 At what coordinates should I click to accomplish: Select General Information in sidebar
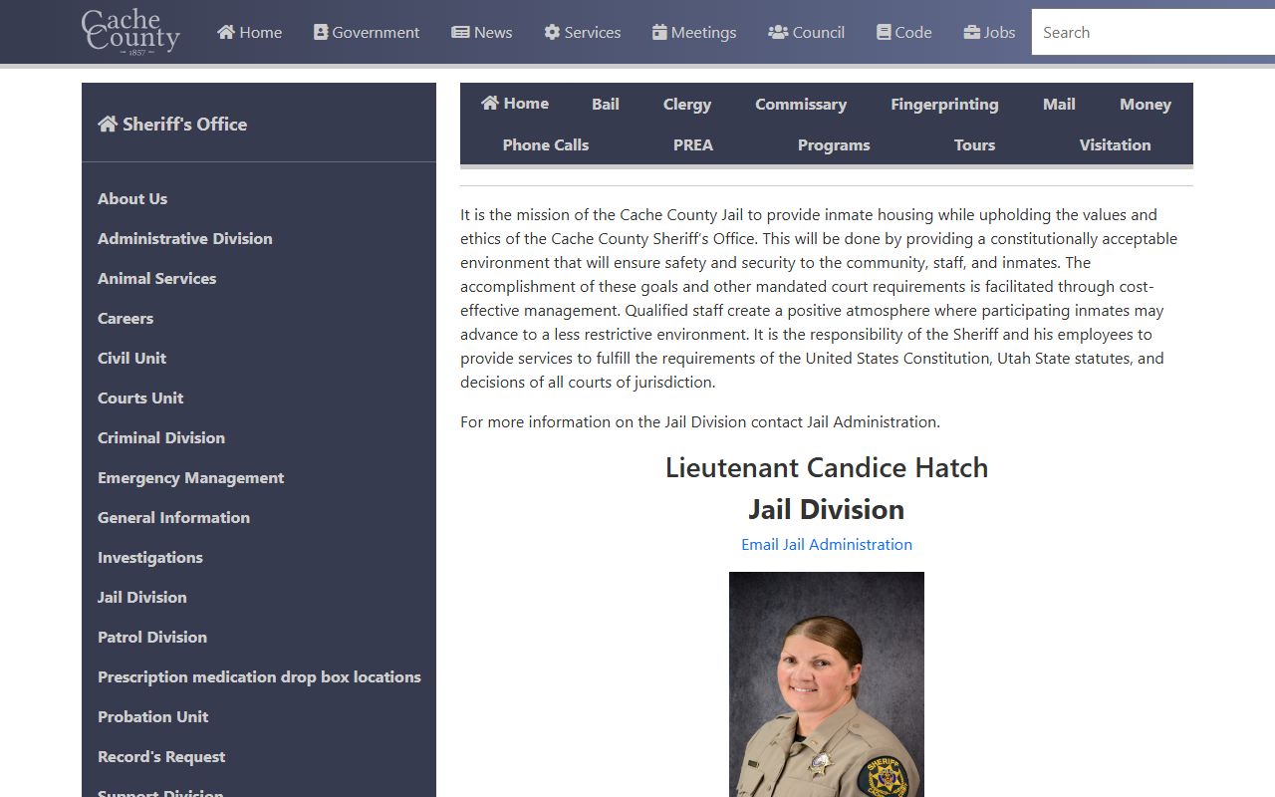(173, 517)
